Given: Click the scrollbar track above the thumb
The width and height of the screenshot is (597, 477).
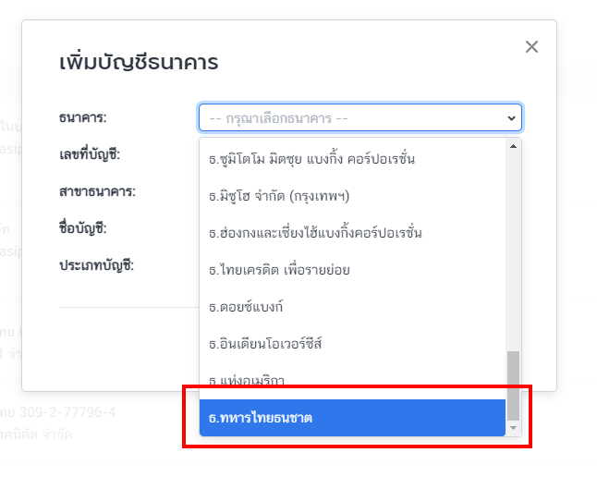Looking at the screenshot, I should tap(513, 250).
